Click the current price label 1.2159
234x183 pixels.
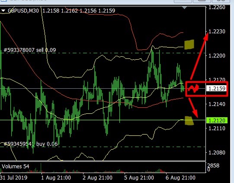[x=217, y=89]
